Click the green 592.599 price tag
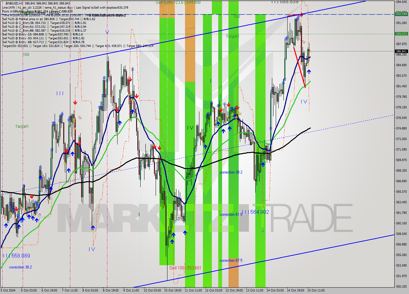This screenshot has height=294, width=409. tap(401, 14)
